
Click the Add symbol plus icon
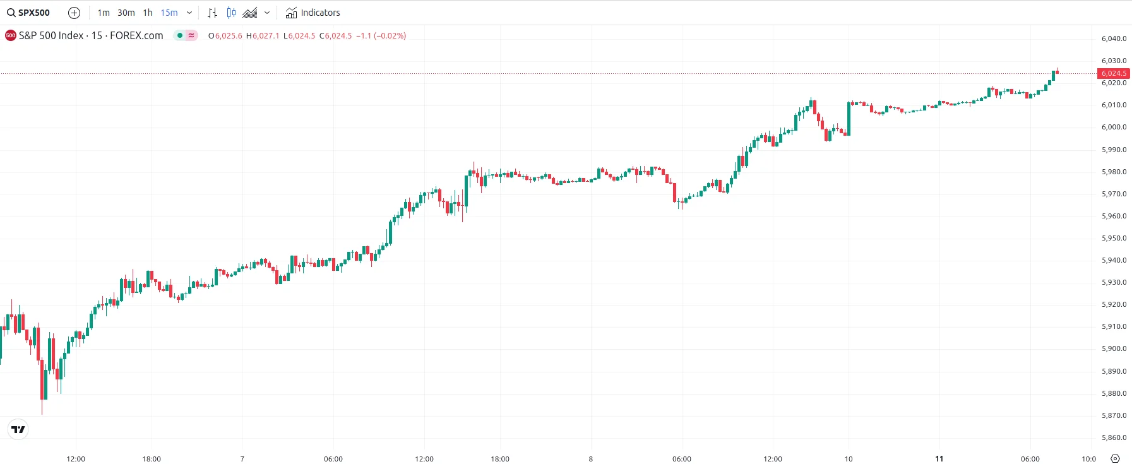(74, 12)
